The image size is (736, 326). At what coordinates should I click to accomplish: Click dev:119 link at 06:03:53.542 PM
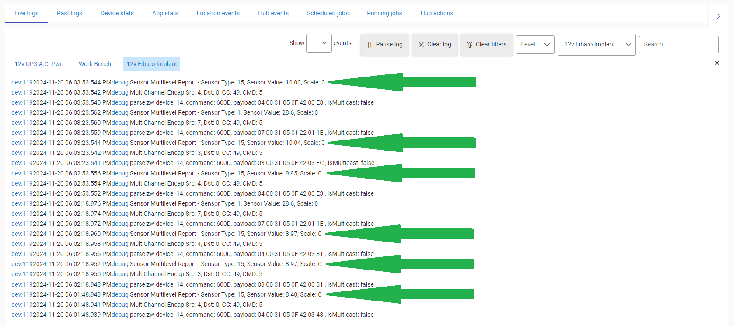[22, 92]
